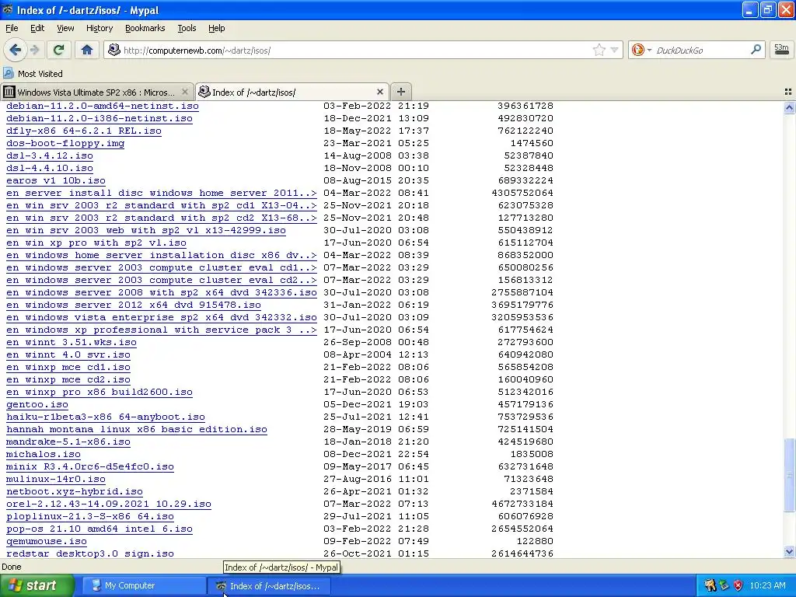Image resolution: width=796 pixels, height=597 pixels.
Task: Open the Bookmarks menu
Action: 145,28
